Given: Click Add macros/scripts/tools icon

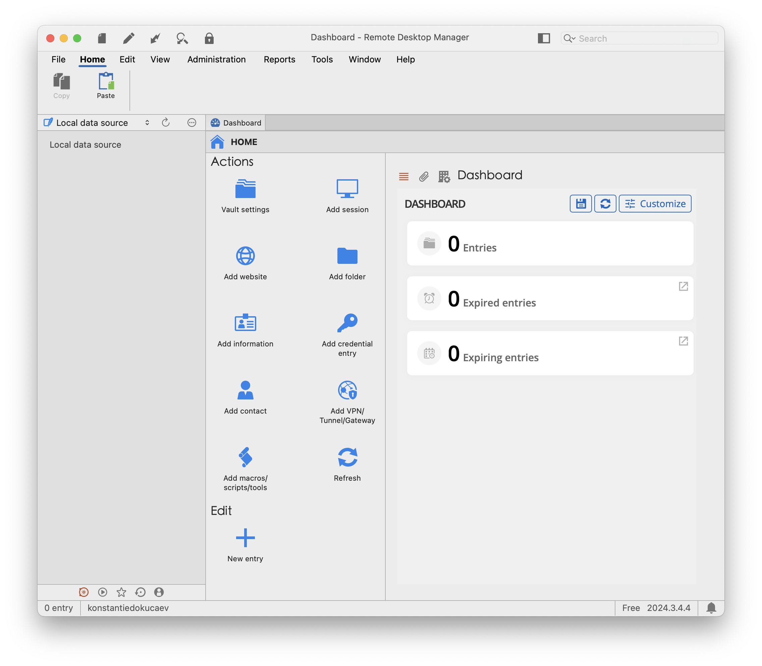Looking at the screenshot, I should (245, 457).
